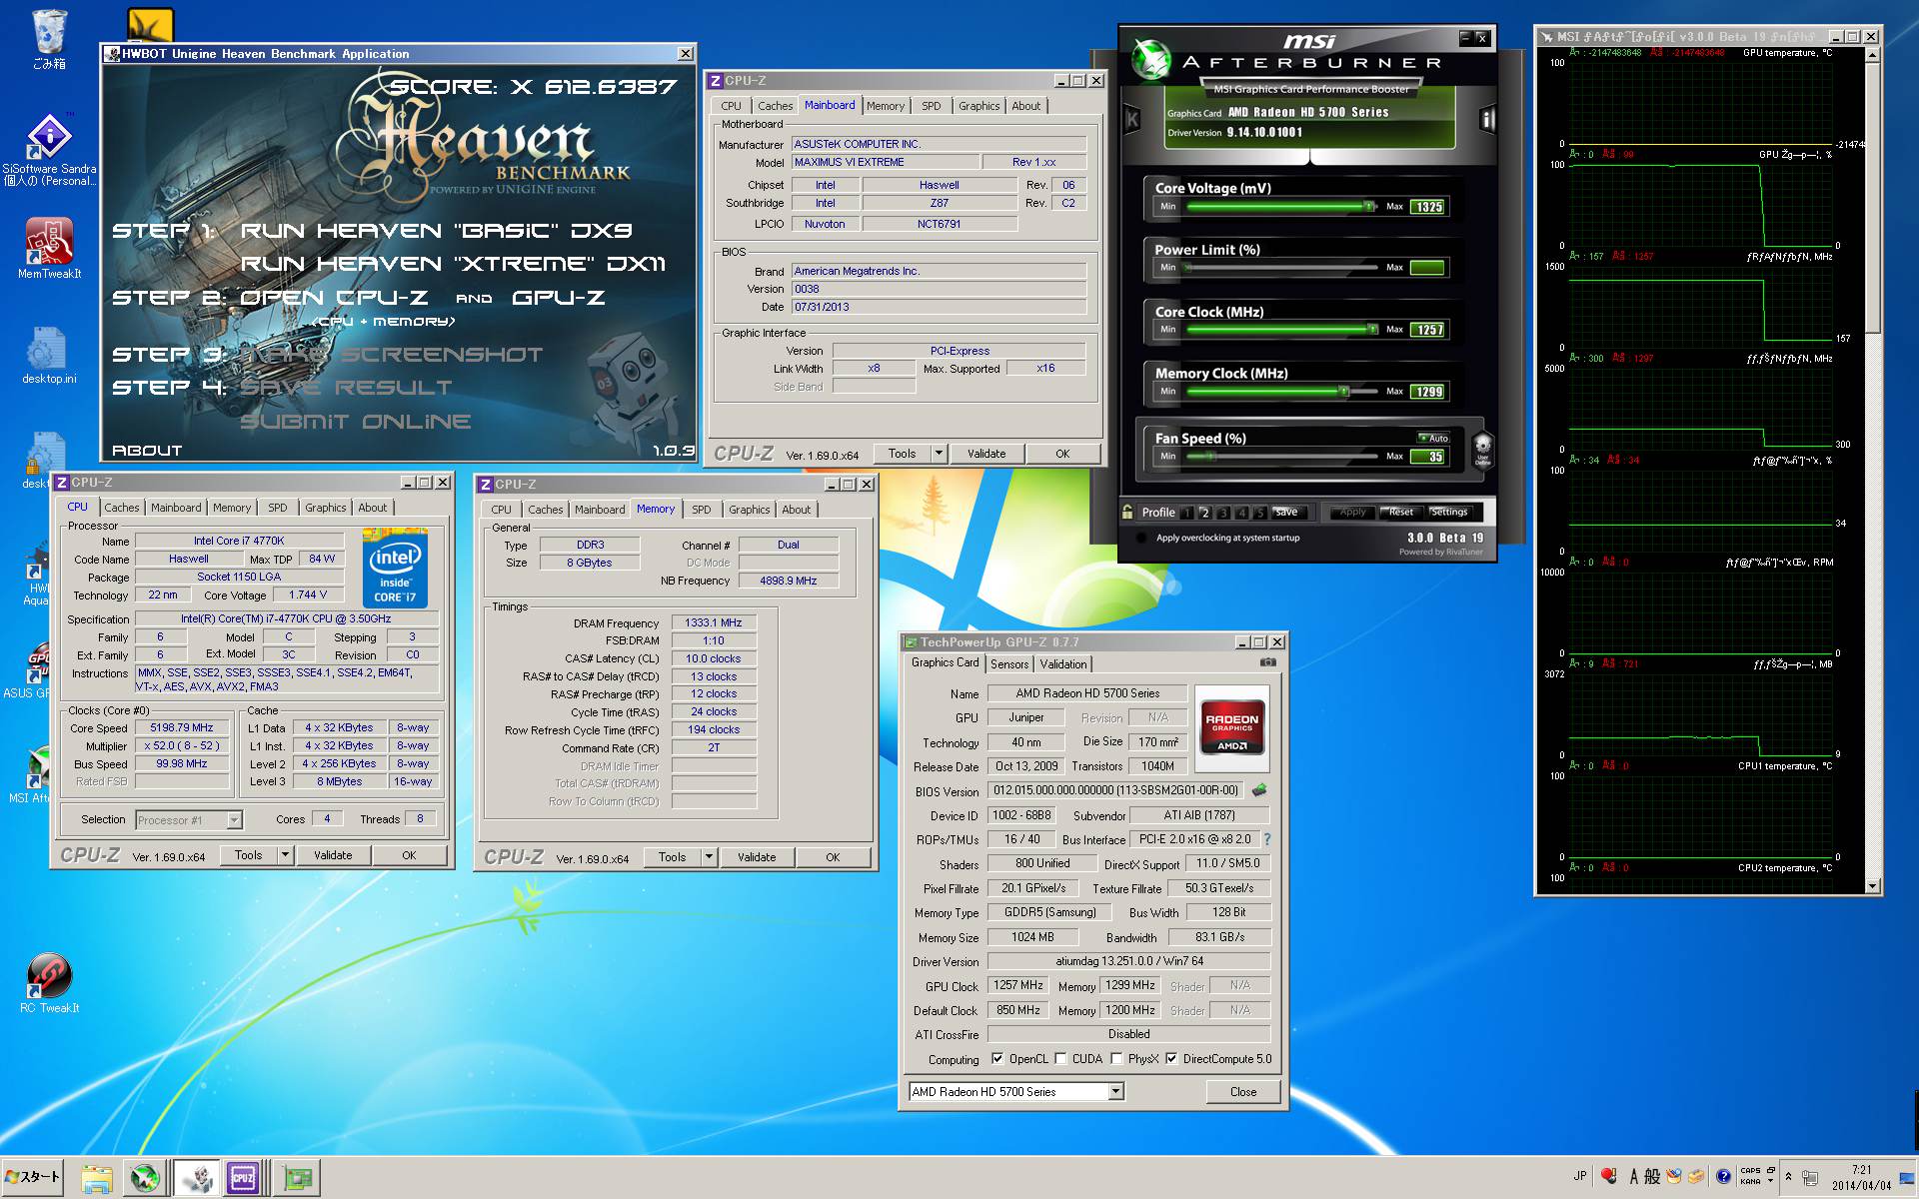Select the desktop.ini file icon
1919x1199 pixels.
tap(49, 356)
